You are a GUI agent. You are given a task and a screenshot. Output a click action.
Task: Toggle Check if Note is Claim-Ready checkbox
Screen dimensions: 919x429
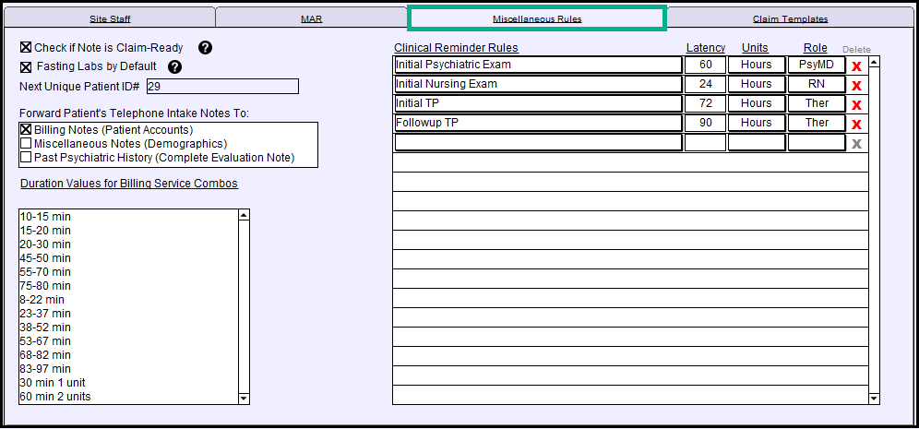coord(26,48)
